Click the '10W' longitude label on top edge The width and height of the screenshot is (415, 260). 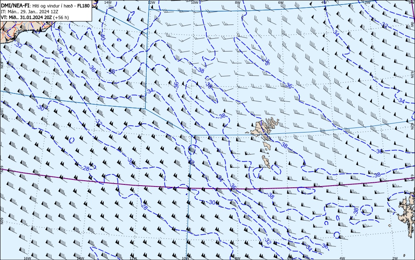click(195, 2)
